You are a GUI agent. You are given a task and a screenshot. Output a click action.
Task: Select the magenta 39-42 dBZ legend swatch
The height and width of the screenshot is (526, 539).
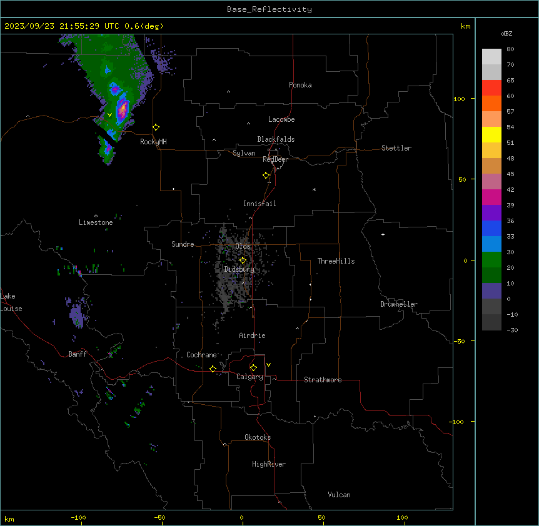(x=491, y=197)
